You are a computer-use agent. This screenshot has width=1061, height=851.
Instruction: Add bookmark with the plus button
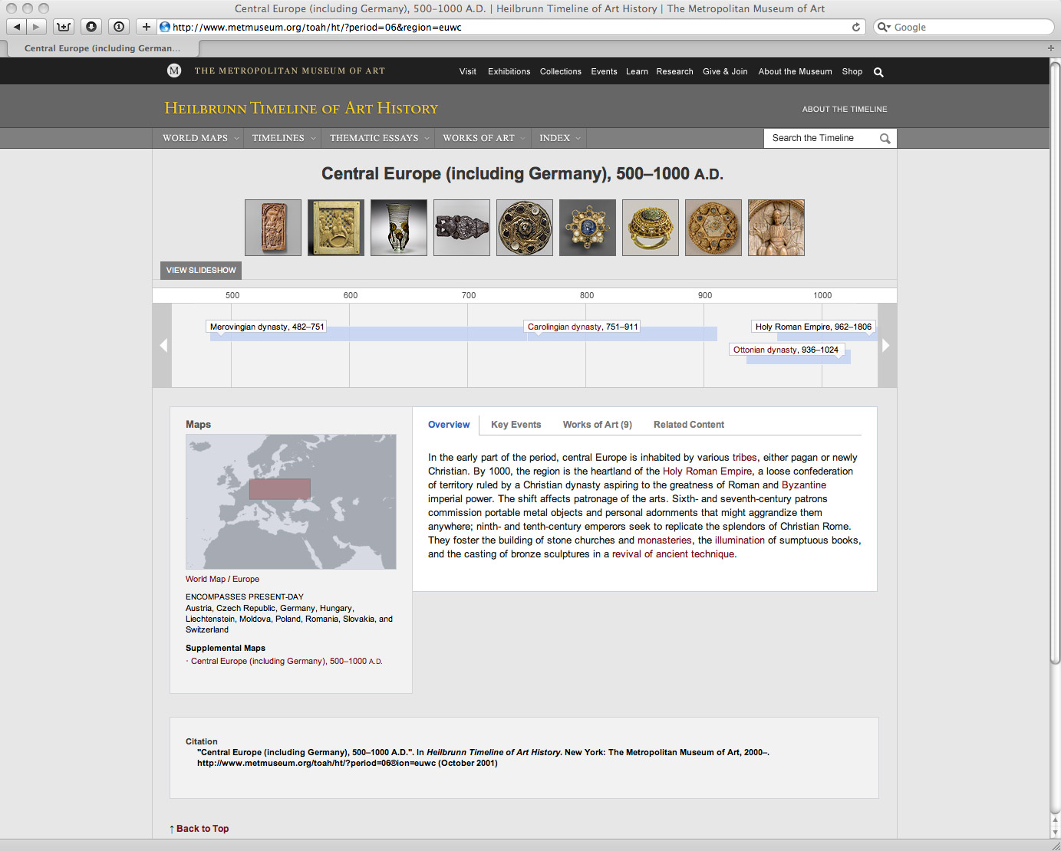click(146, 27)
